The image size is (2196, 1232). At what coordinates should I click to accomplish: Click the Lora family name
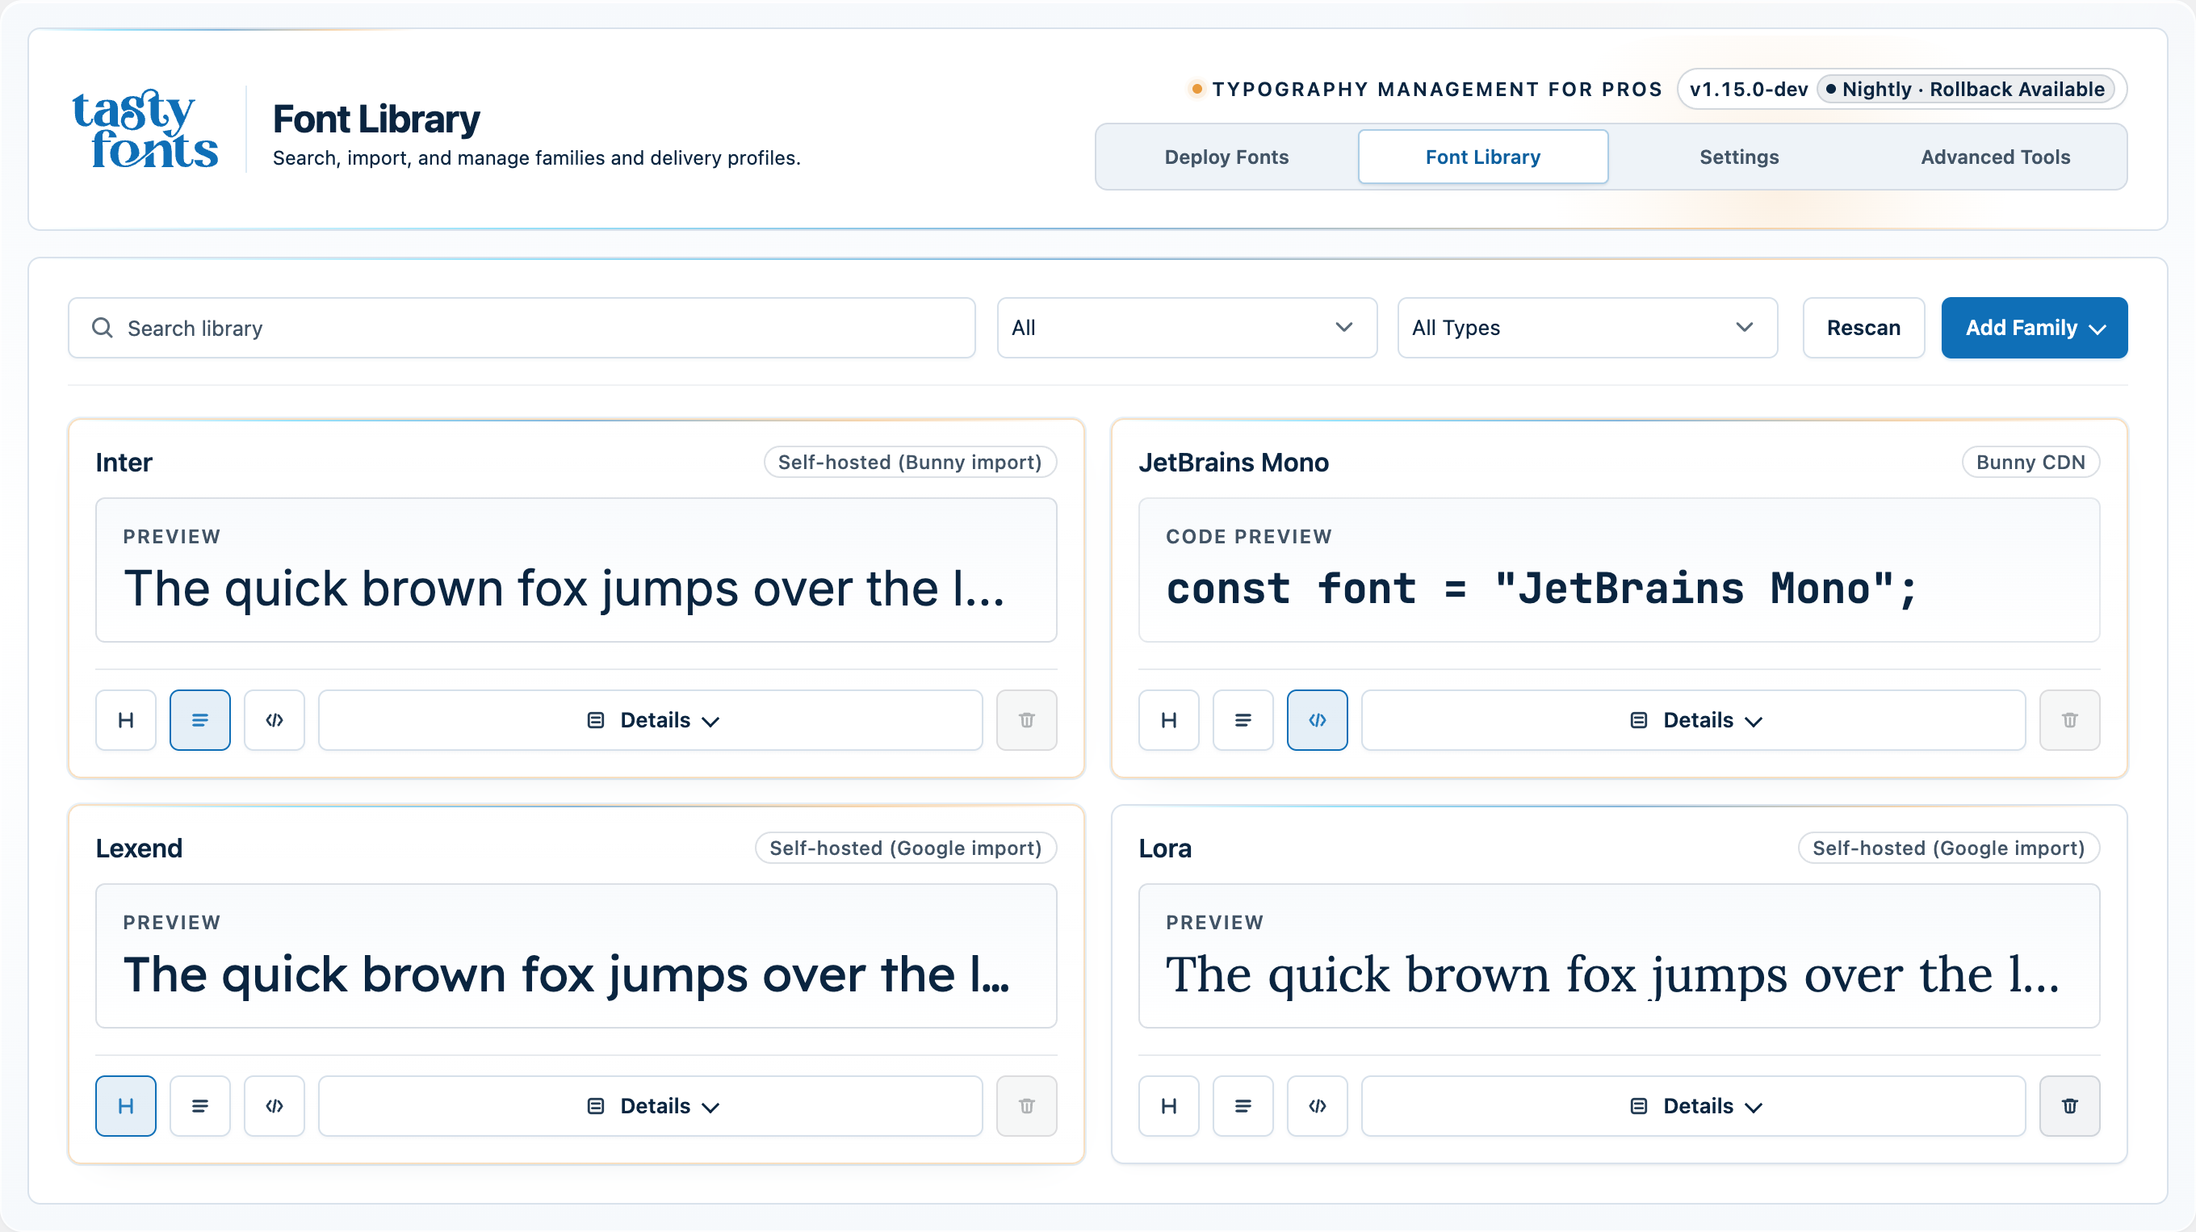tap(1164, 848)
